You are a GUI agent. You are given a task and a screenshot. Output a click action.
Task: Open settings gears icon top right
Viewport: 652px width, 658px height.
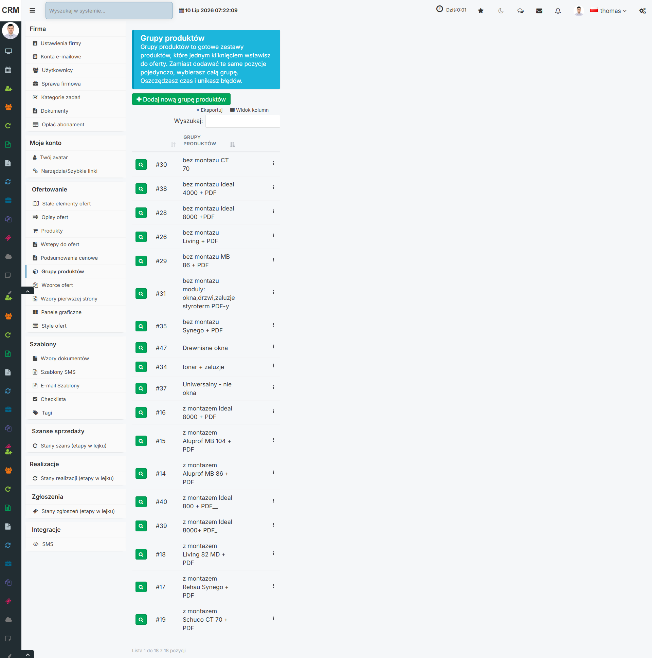(x=642, y=11)
